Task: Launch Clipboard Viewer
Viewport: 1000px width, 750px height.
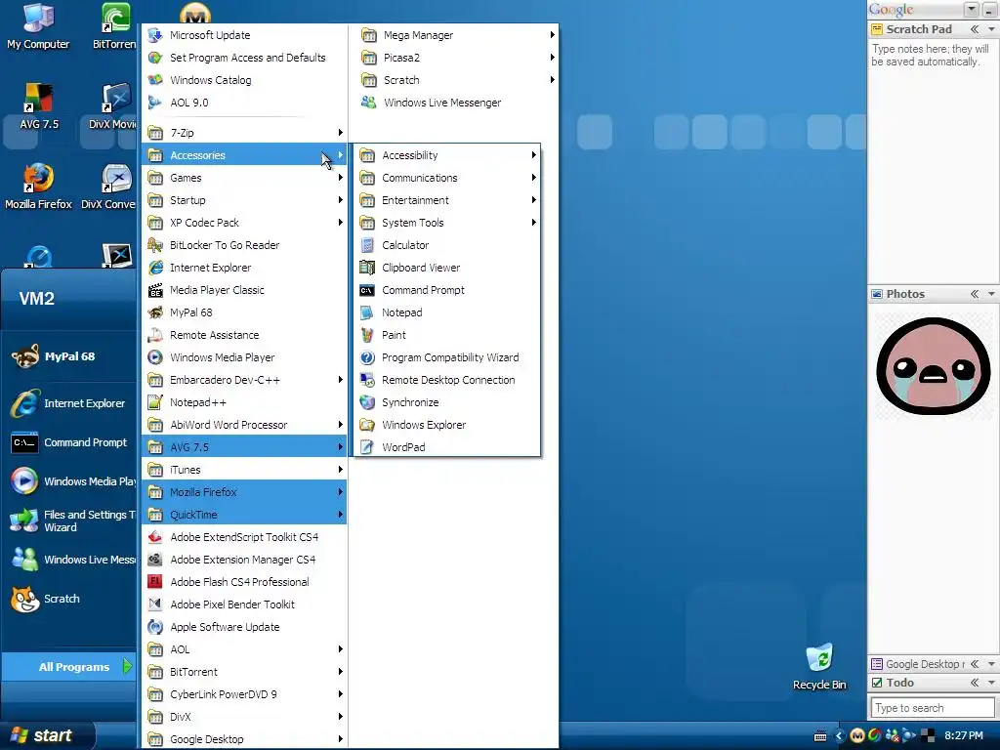Action: (446, 268)
